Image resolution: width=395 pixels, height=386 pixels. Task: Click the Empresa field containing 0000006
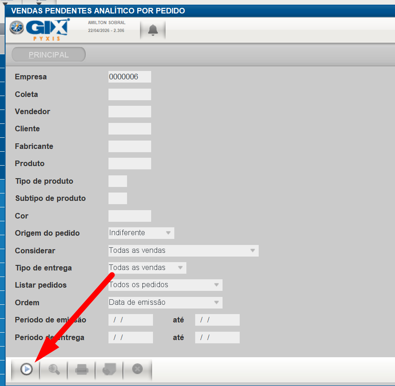click(x=130, y=77)
